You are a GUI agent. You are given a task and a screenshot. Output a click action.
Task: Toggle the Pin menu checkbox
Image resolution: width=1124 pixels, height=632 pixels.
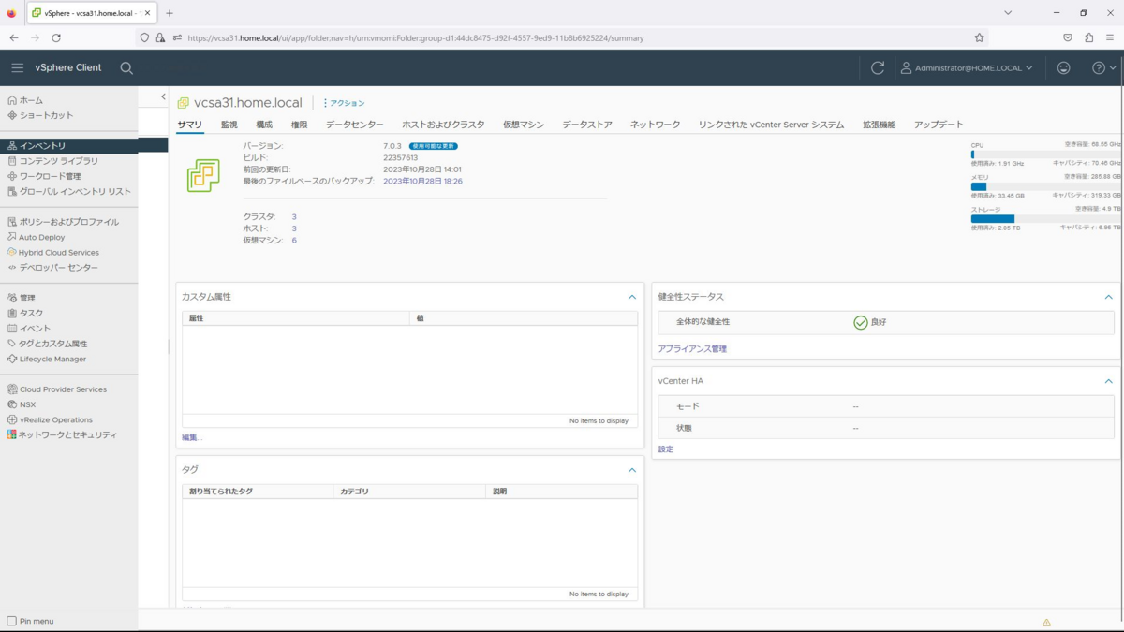click(x=11, y=621)
